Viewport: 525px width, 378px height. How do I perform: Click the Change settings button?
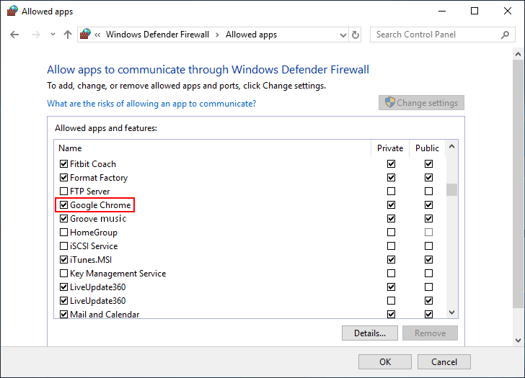(x=421, y=103)
